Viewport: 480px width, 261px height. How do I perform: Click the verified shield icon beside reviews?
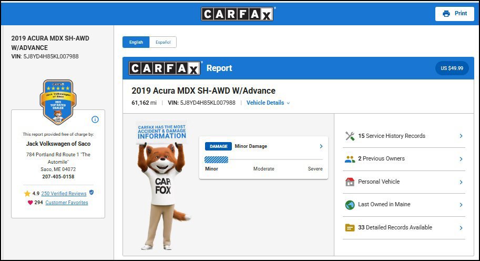coord(91,193)
